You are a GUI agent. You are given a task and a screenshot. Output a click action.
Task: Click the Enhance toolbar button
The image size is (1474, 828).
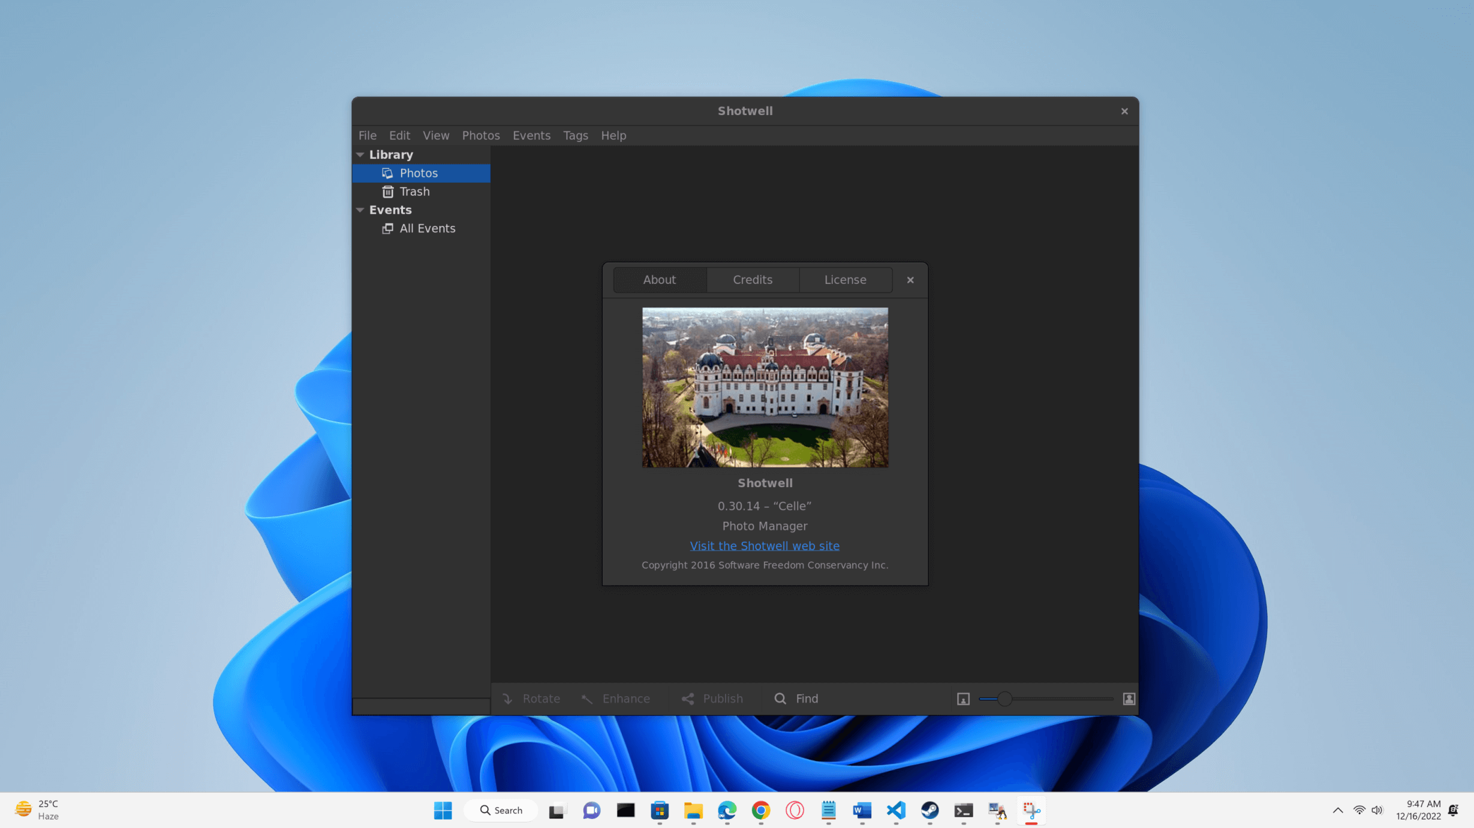[x=616, y=699]
